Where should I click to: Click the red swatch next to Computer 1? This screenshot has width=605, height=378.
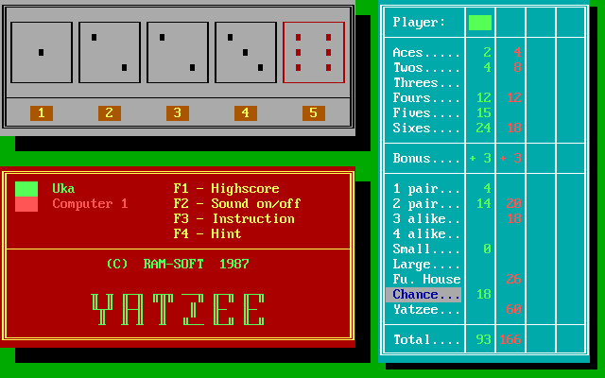[26, 204]
